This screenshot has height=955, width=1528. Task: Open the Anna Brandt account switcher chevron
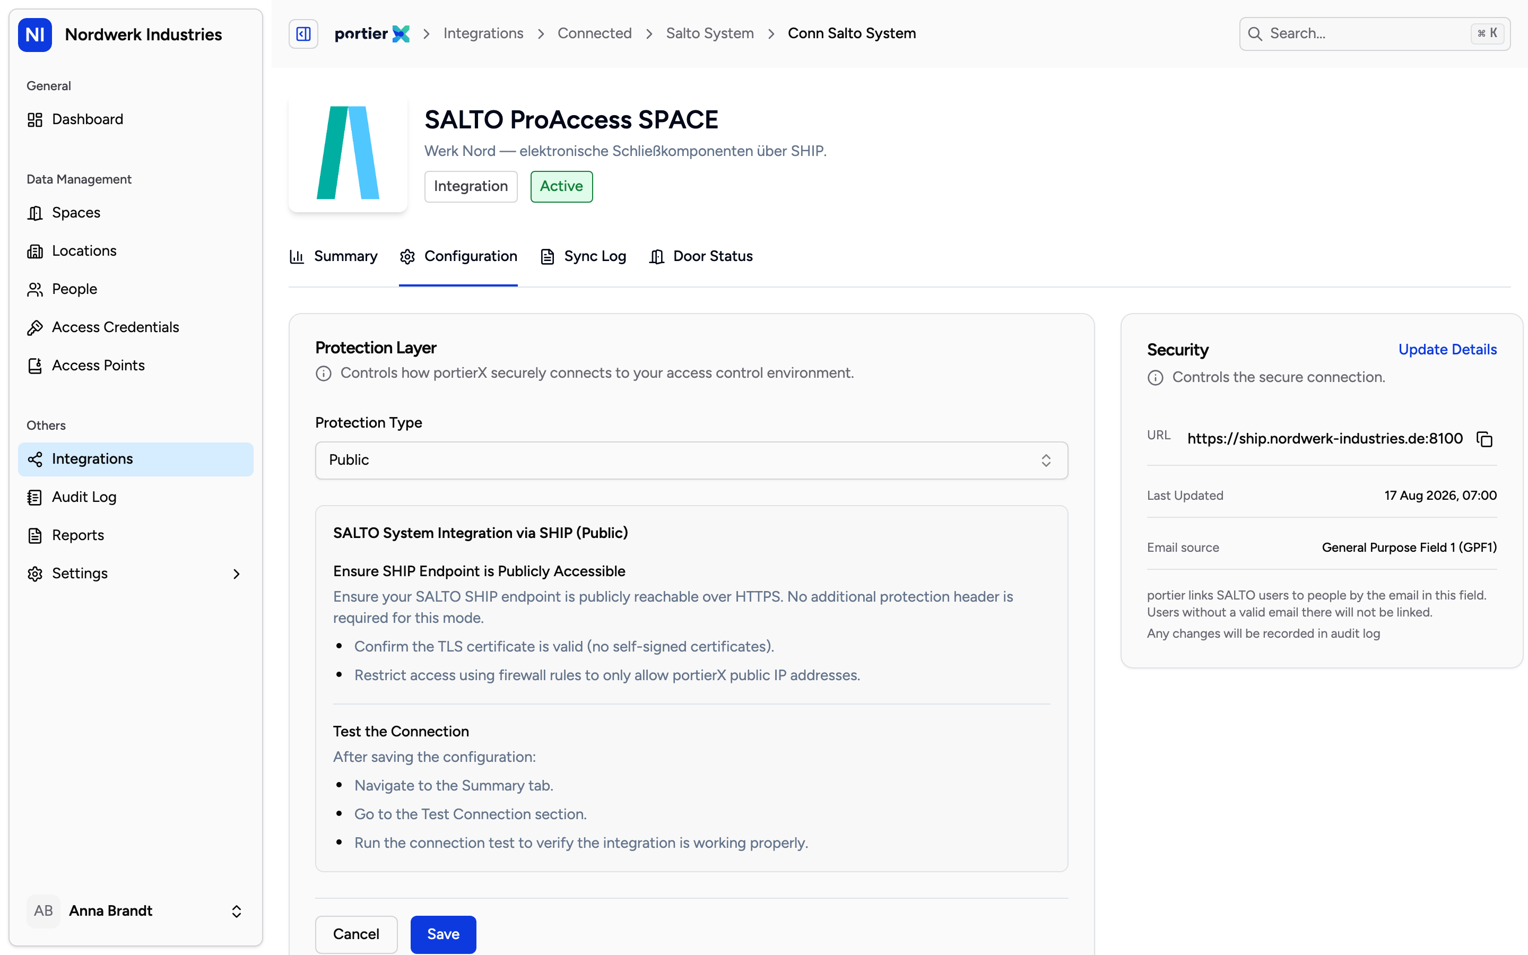[x=237, y=911]
